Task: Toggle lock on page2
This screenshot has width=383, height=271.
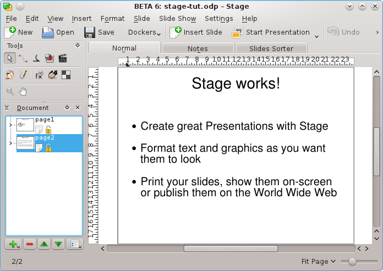Action: pyautogui.click(x=48, y=147)
